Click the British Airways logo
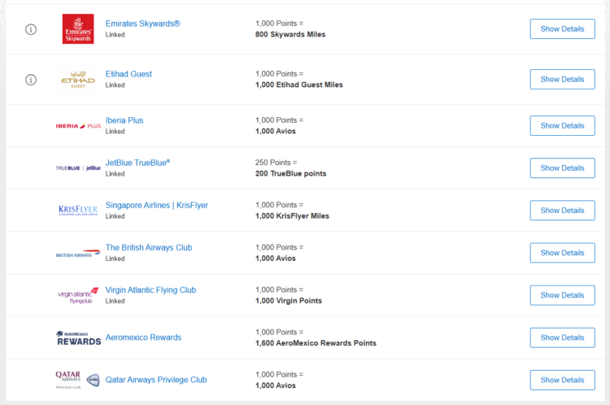 (x=78, y=253)
